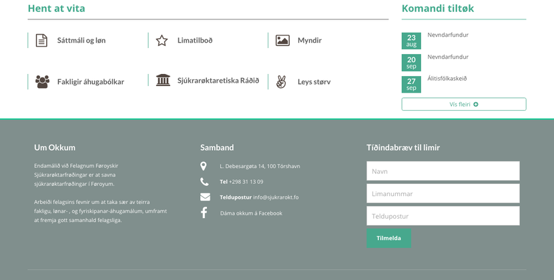Submit newsletter with Tilmelda button
Viewport: 554px width, 280px height.
pyautogui.click(x=388, y=238)
